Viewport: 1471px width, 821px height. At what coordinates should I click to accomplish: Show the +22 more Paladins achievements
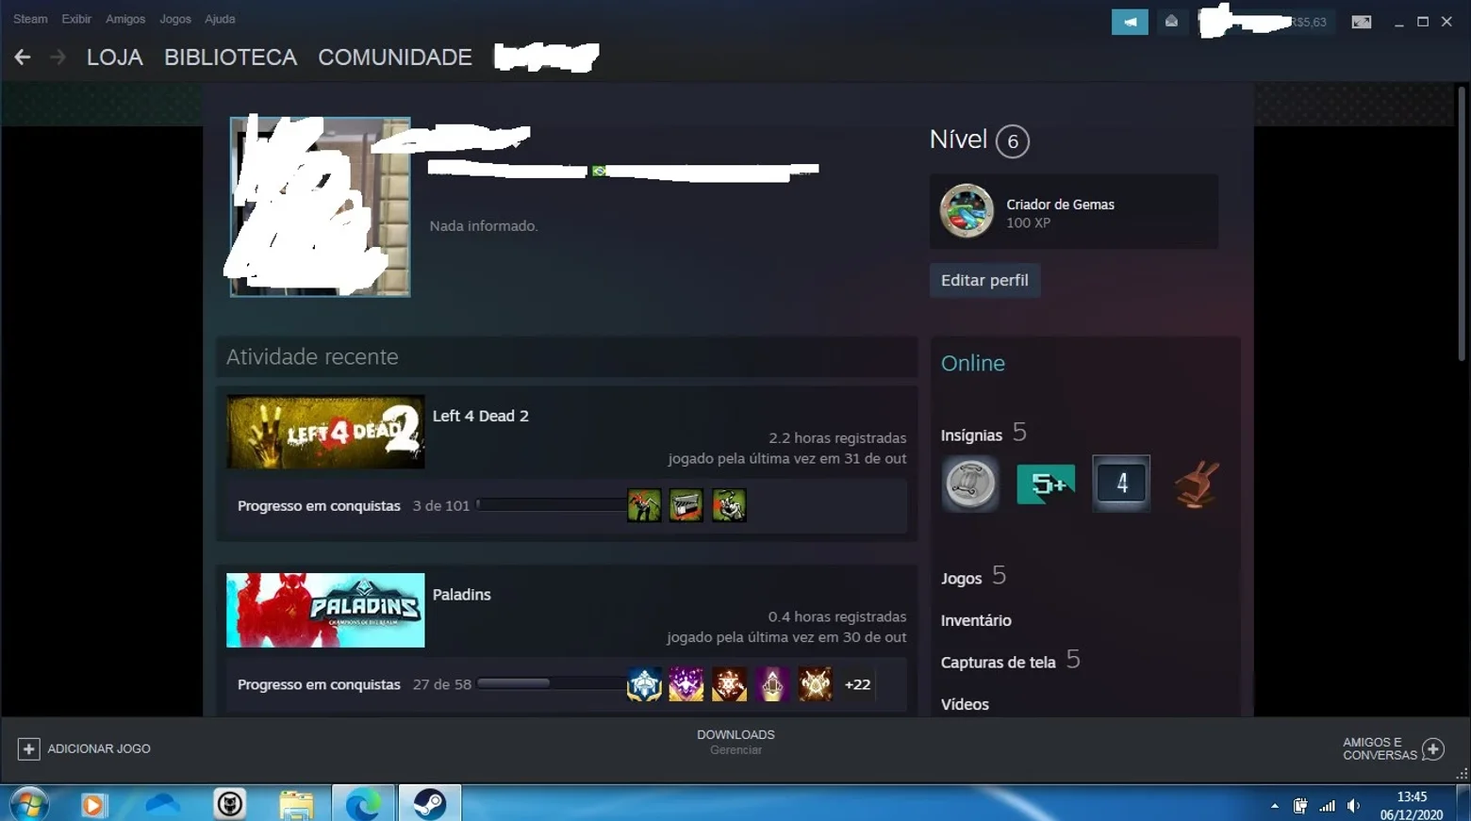[857, 684]
